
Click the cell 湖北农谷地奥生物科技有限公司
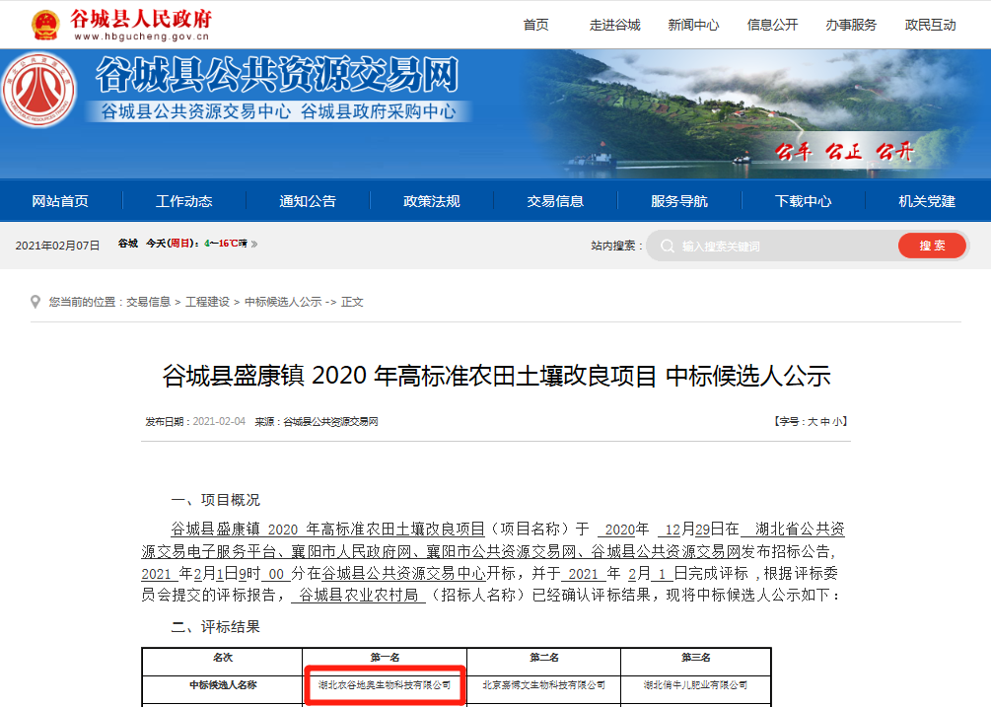coord(385,685)
